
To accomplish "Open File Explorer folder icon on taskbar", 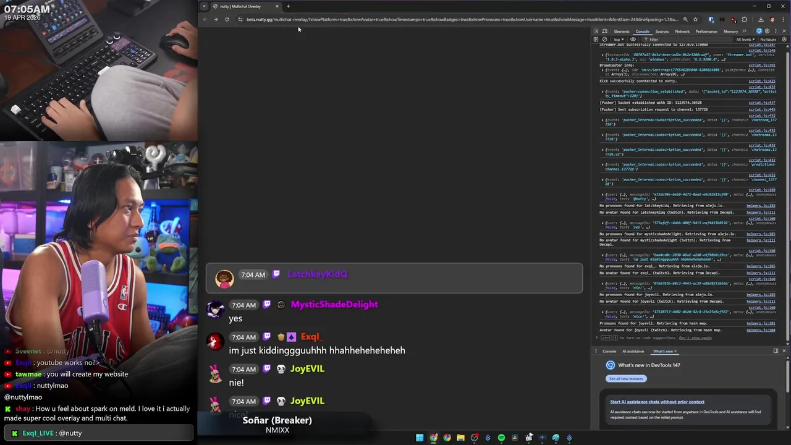I will pos(460,438).
